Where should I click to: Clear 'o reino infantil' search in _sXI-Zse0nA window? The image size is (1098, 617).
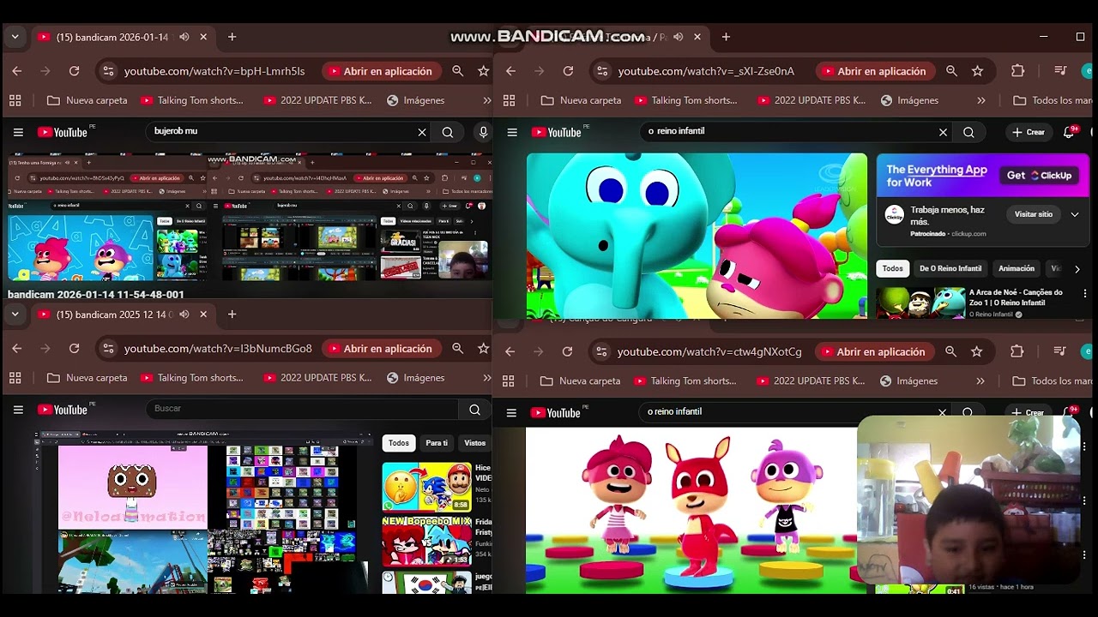[x=944, y=132]
